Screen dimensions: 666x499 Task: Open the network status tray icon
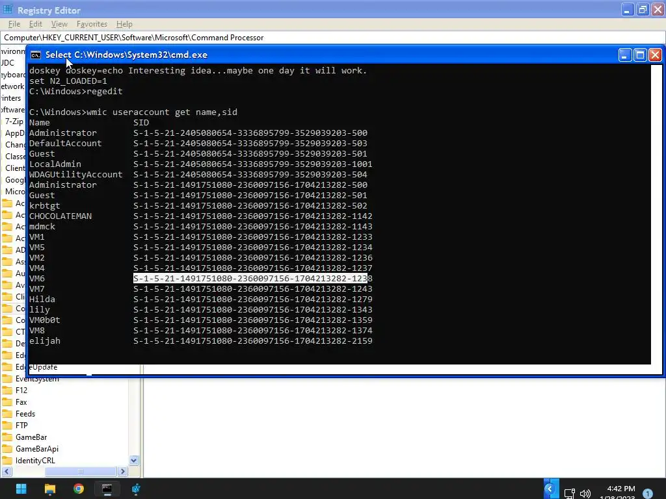[569, 494]
